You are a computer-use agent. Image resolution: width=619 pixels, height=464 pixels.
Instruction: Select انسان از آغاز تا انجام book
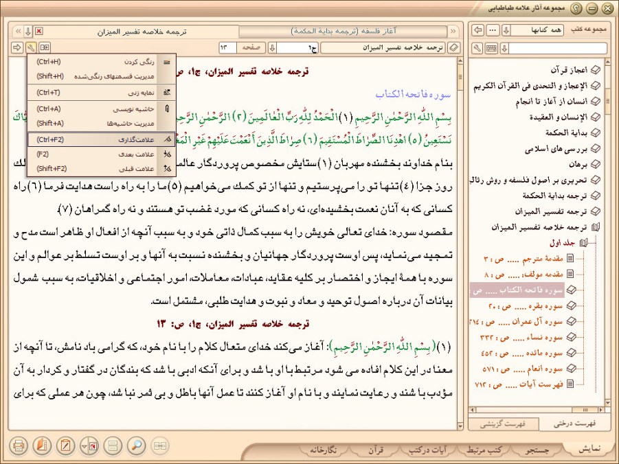(552, 102)
